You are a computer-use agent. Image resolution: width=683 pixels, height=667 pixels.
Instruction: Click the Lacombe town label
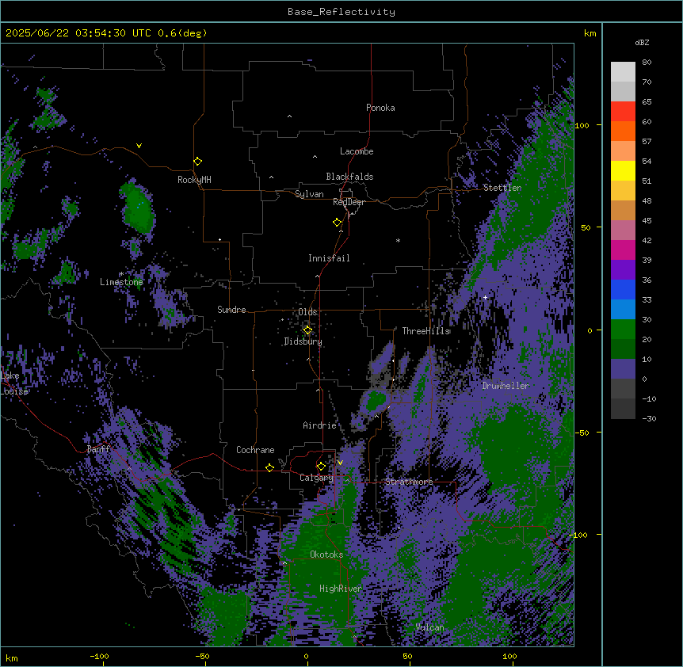coord(357,151)
